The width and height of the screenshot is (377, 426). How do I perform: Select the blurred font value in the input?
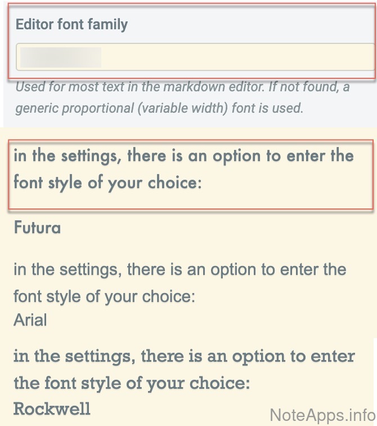60,57
